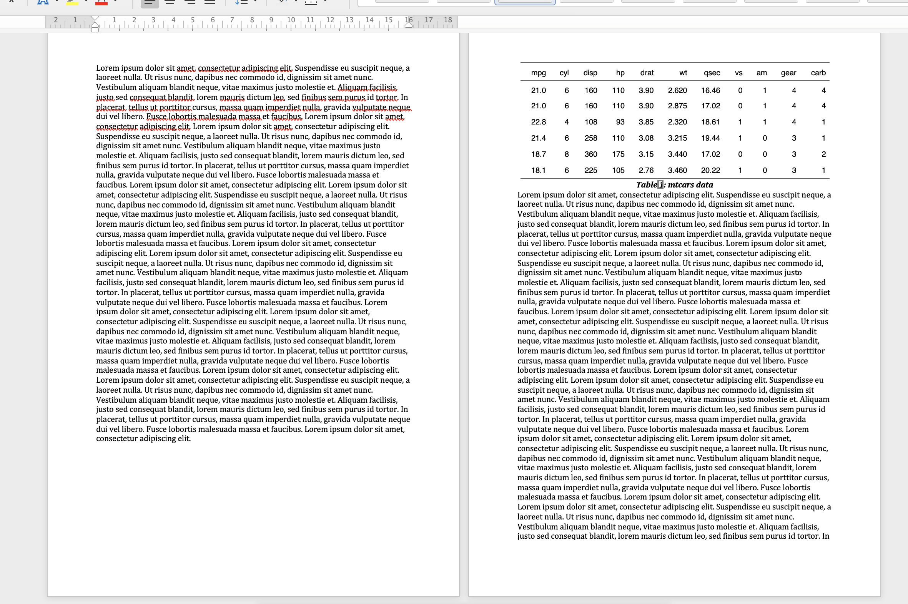Select the font color tool (red A)
The width and height of the screenshot is (908, 604).
coord(101,2)
